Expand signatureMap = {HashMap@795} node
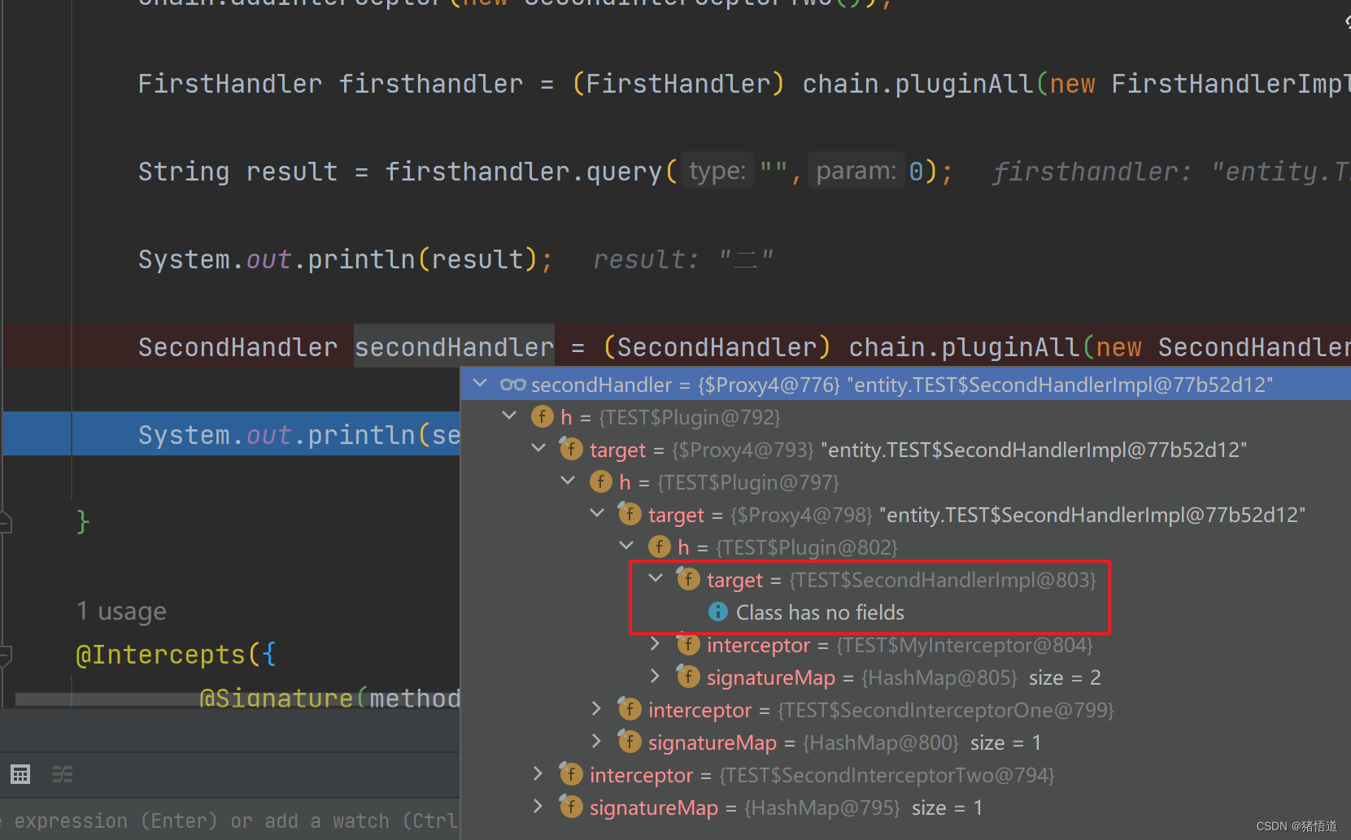The width and height of the screenshot is (1351, 840). coord(538,807)
